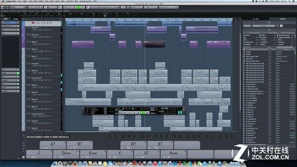Image resolution: width=297 pixels, height=167 pixels.
Task: Open Finder from the Dock
Action: tap(55, 163)
